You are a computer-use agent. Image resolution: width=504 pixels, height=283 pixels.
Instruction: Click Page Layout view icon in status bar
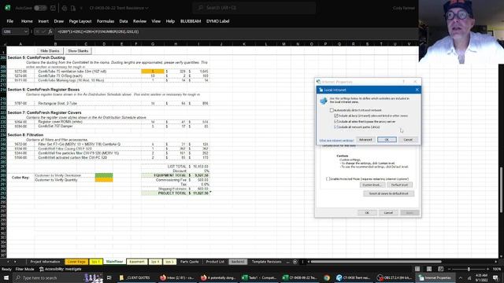click(x=428, y=269)
